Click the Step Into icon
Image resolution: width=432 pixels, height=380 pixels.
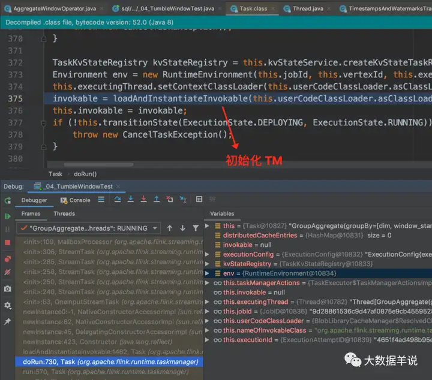coord(130,200)
